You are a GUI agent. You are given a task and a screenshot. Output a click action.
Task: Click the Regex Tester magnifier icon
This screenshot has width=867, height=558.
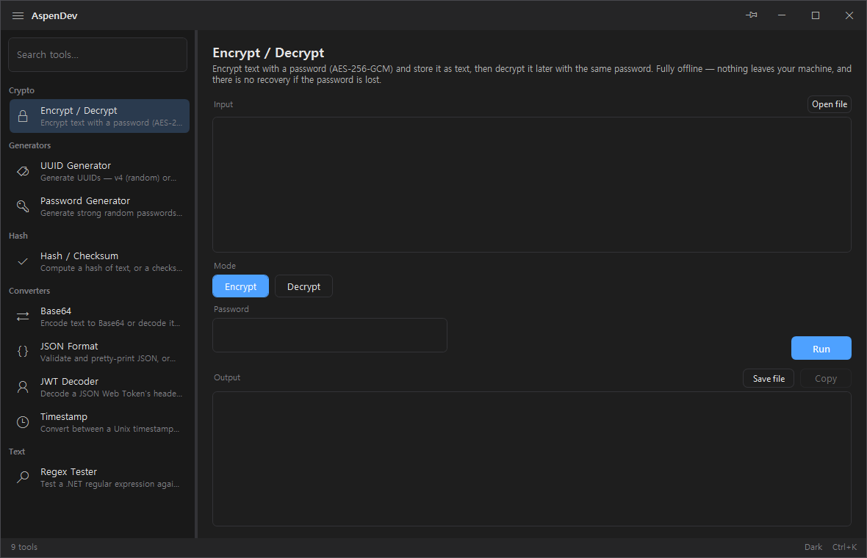pyautogui.click(x=23, y=477)
